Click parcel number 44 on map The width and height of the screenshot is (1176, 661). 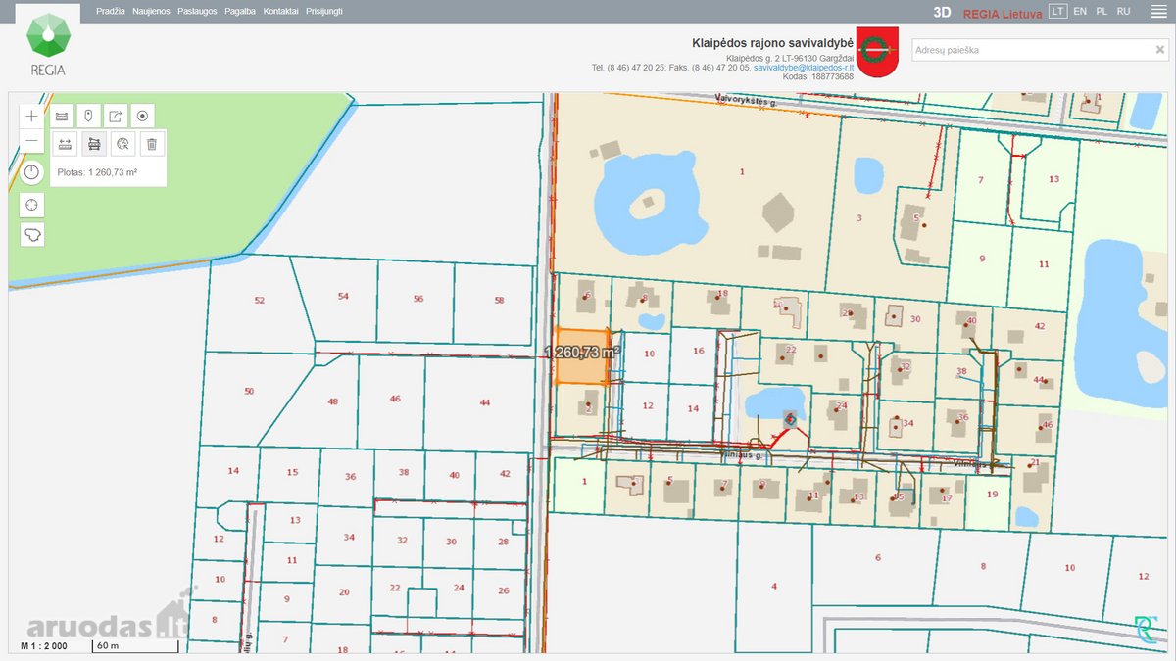click(484, 402)
